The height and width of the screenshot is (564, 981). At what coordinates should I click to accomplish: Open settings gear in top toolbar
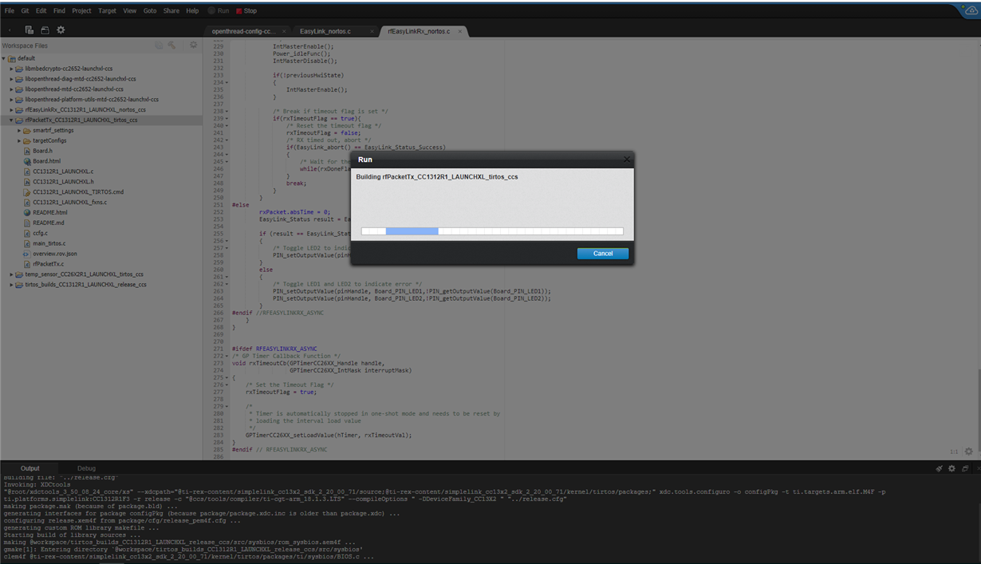point(61,30)
